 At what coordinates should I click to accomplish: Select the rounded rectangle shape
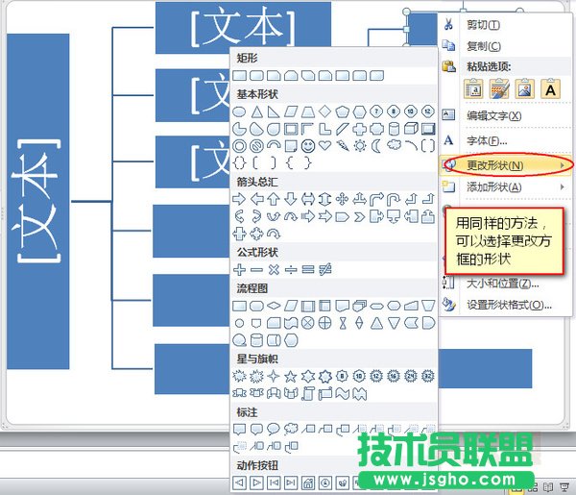[x=256, y=76]
